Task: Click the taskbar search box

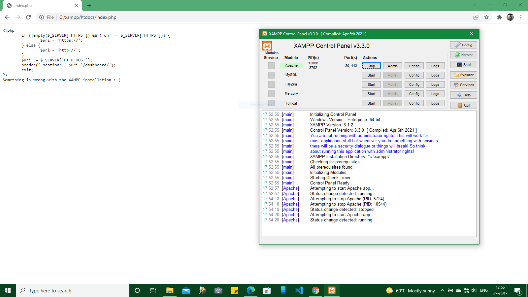Action: click(73, 290)
